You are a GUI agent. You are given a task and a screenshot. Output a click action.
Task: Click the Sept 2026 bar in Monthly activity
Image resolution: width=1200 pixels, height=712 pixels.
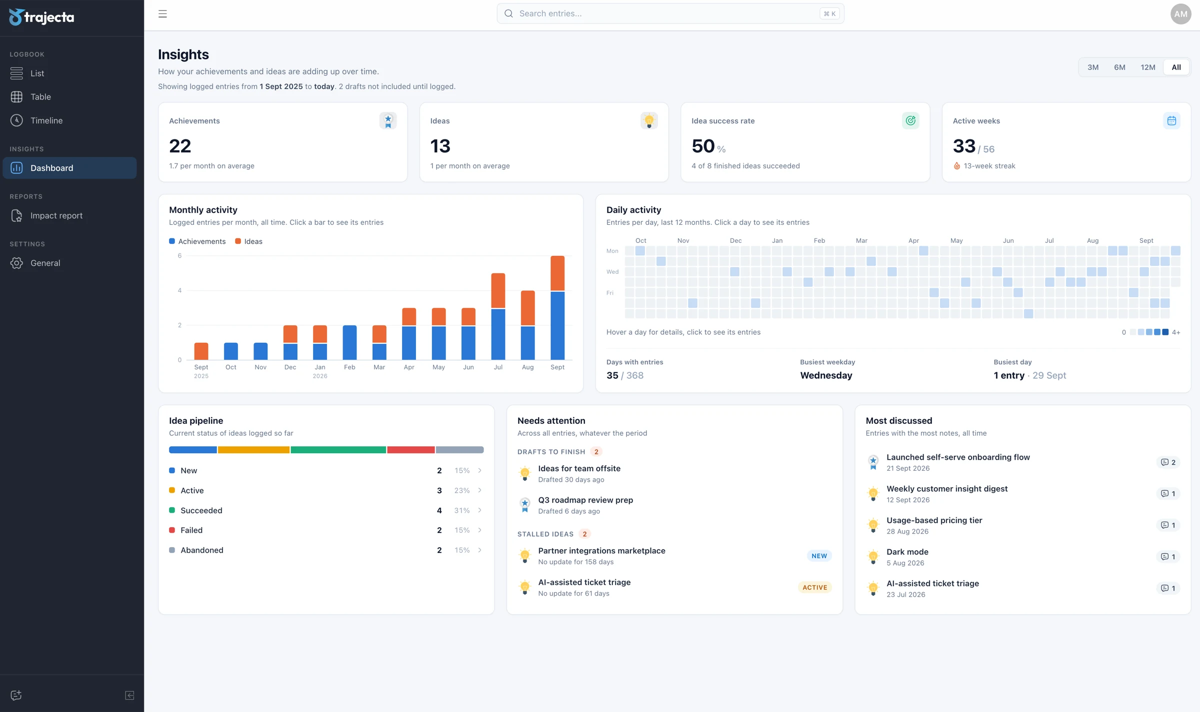pos(557,308)
